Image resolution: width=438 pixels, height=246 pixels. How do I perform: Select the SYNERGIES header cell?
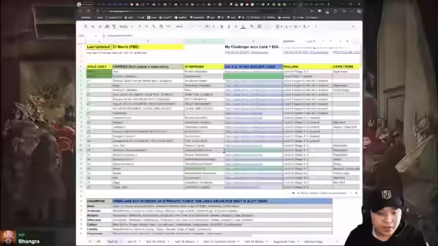(x=204, y=67)
